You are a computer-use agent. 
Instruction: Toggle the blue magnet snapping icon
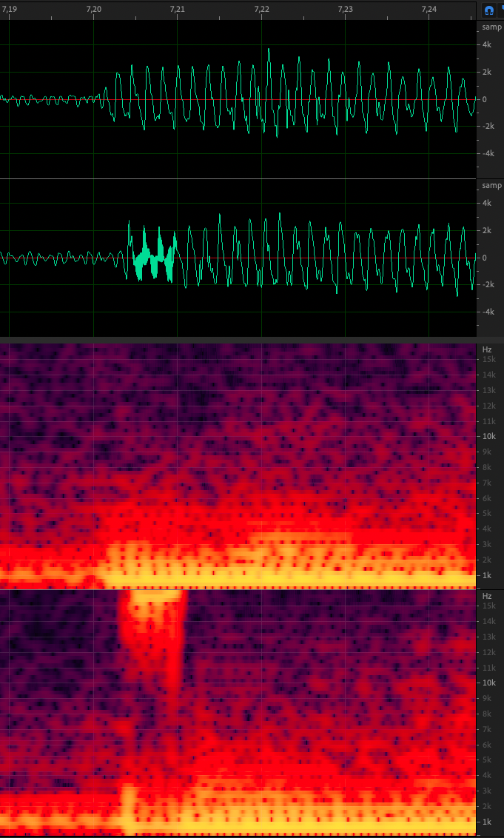488,10
